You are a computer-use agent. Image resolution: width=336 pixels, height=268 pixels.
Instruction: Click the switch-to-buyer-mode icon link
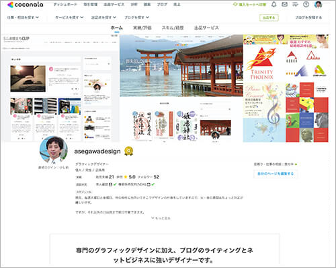[249, 5]
